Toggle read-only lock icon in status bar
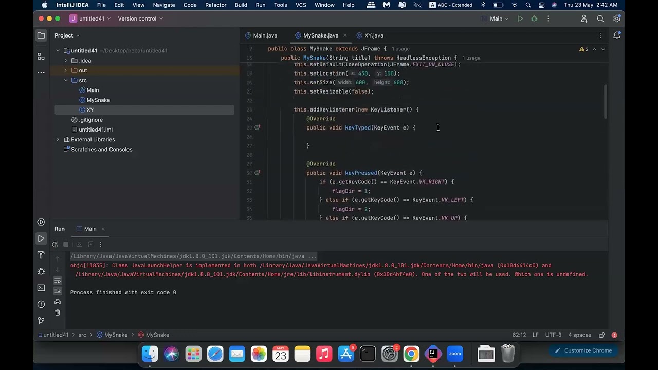Screen dimensions: 658x370 [x=601, y=335]
